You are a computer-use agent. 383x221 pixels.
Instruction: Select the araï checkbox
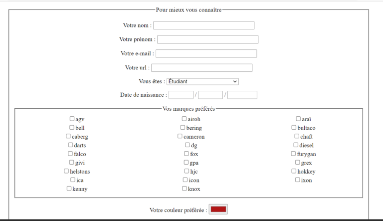(298, 119)
